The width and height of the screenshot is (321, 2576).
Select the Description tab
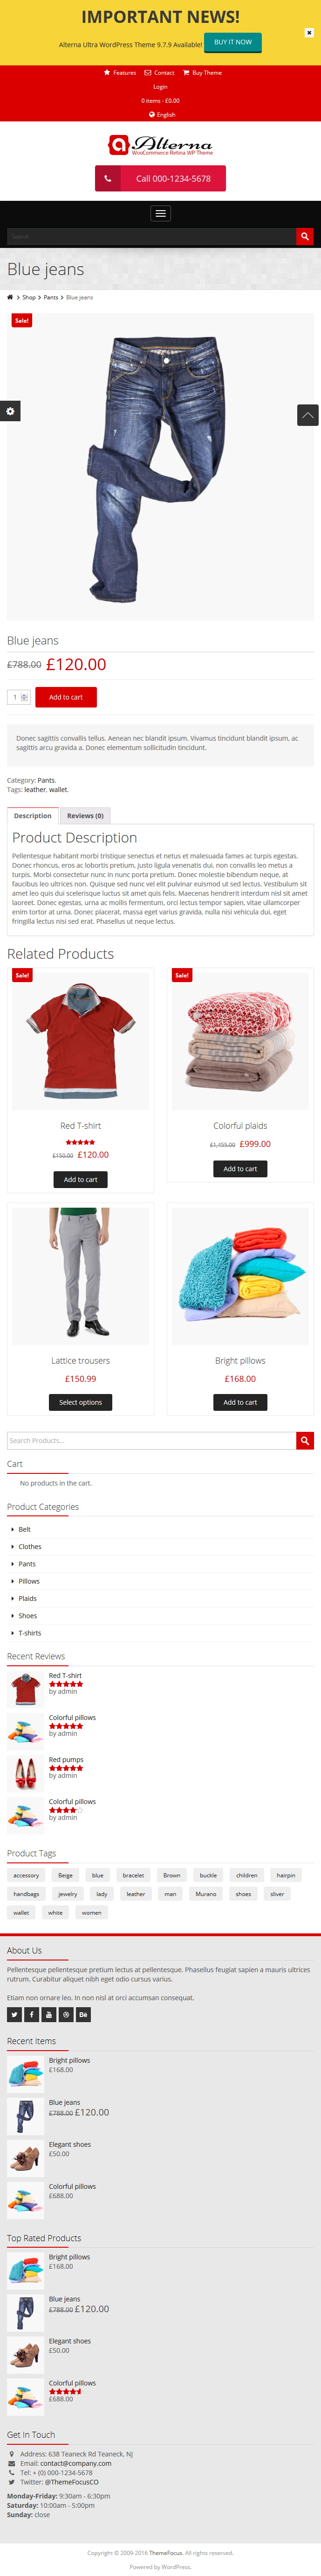coord(33,815)
